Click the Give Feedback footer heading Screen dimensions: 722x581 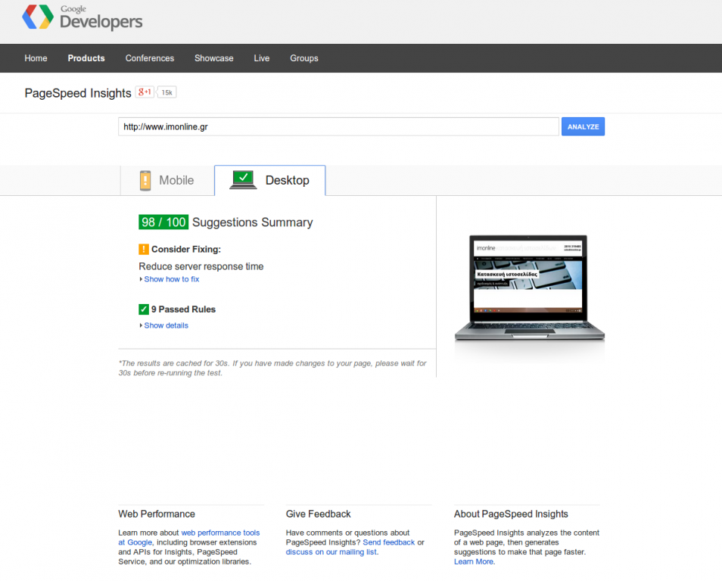click(318, 514)
